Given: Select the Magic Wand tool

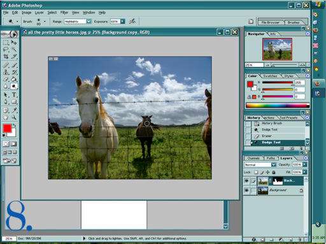Looking at the screenshot, I should 14,50.
